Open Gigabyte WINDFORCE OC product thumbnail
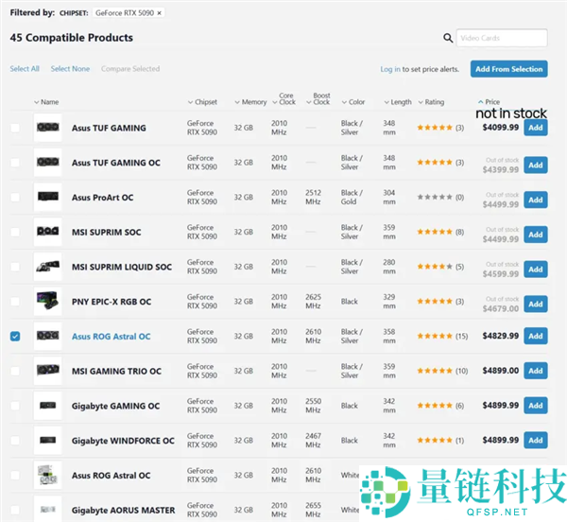This screenshot has height=522, width=567. pos(48,441)
